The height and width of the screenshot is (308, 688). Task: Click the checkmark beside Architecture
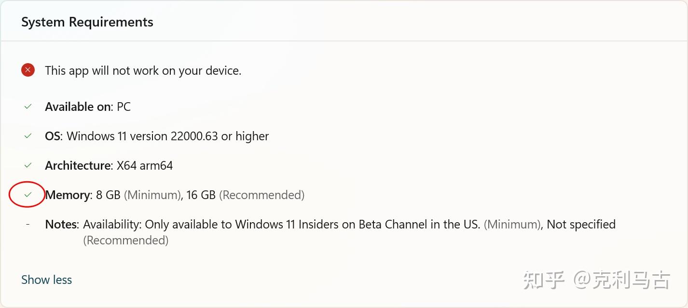coord(28,165)
